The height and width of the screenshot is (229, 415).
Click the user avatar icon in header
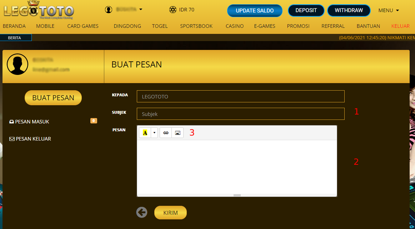click(109, 10)
